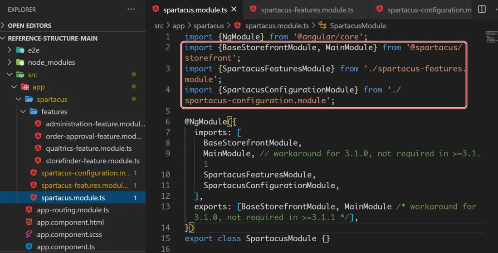Click Angular icon of qualtrics-feature.module.ts
The image size is (498, 253).
tap(38, 148)
